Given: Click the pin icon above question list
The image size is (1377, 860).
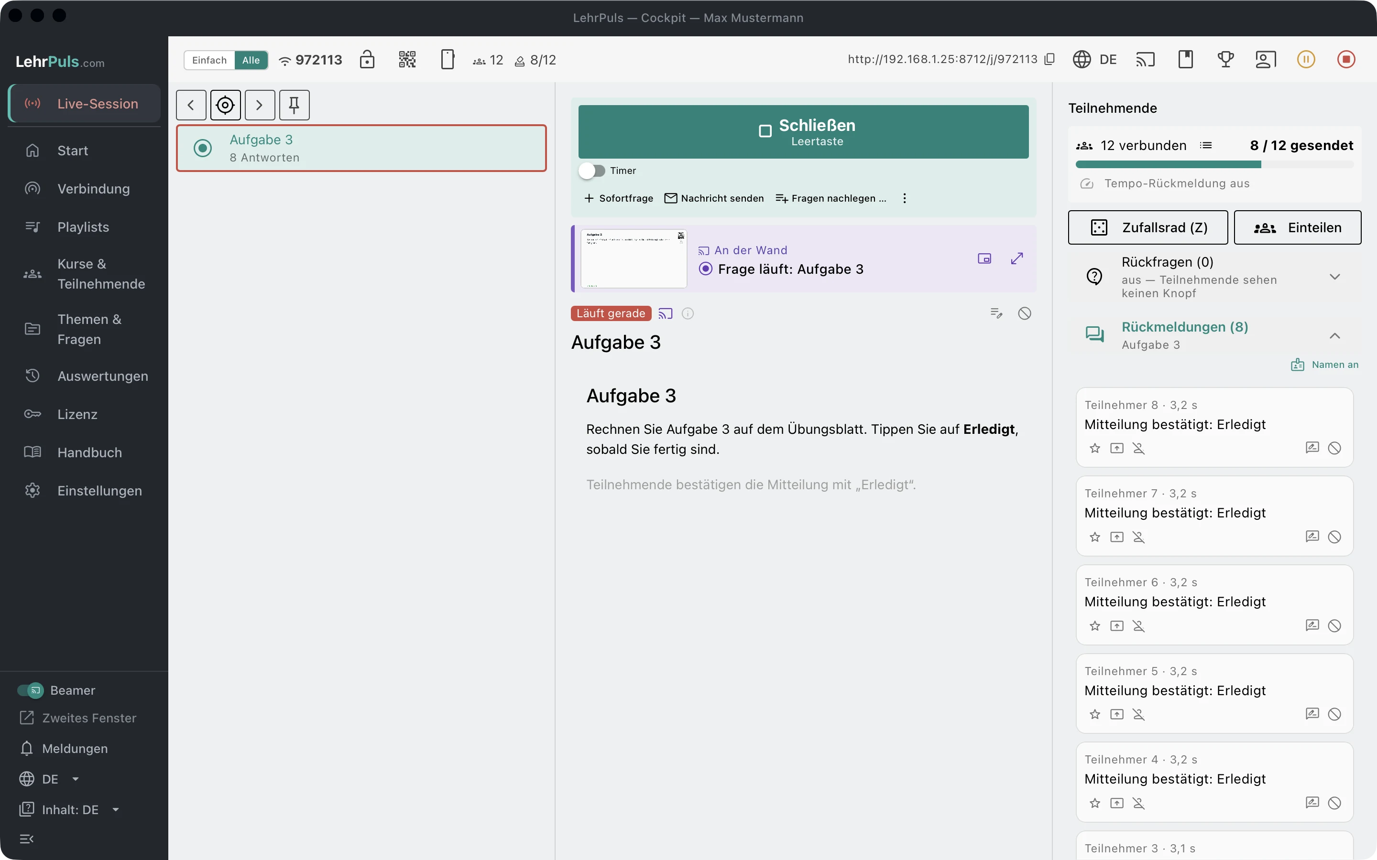Looking at the screenshot, I should [294, 105].
